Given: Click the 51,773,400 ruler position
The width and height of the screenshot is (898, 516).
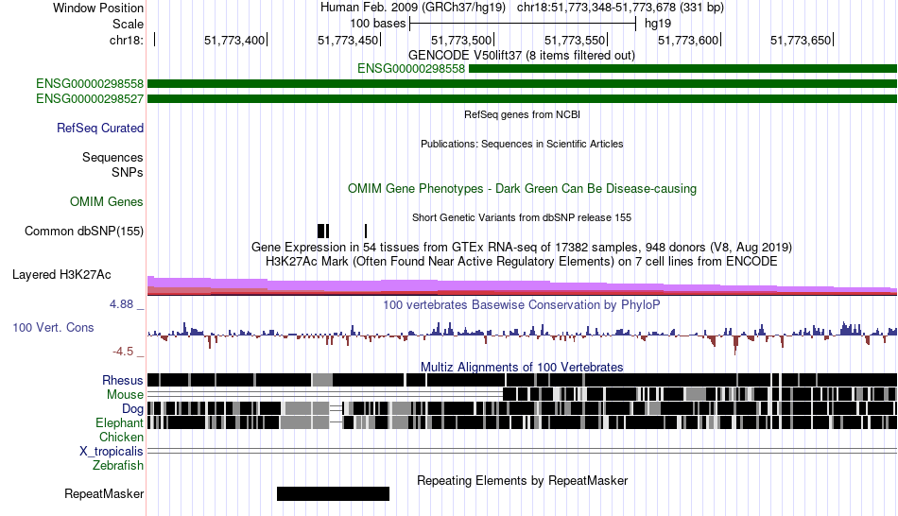Looking at the screenshot, I should pyautogui.click(x=234, y=40).
